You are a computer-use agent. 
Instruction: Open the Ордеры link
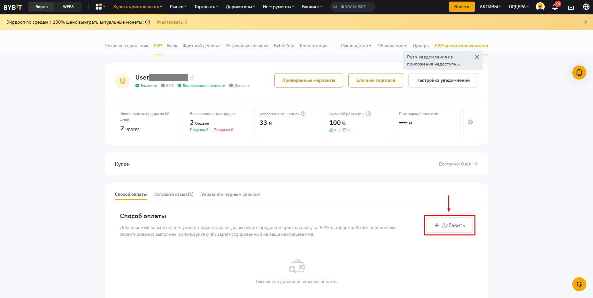click(x=421, y=46)
